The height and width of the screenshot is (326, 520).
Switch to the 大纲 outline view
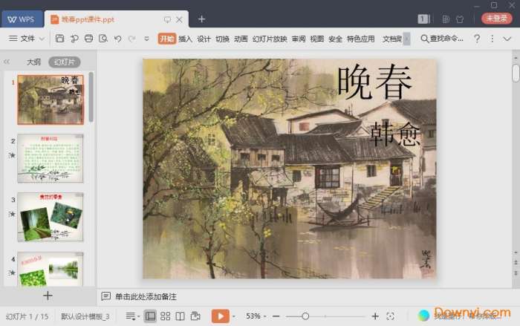[33, 62]
